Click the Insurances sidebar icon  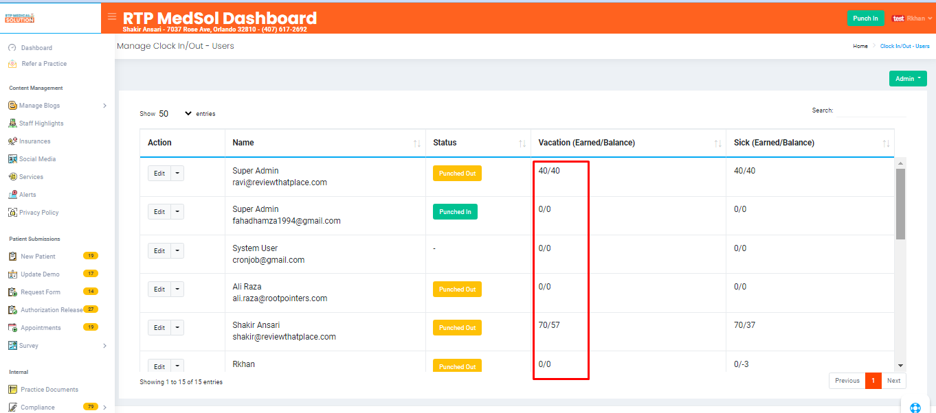click(12, 141)
